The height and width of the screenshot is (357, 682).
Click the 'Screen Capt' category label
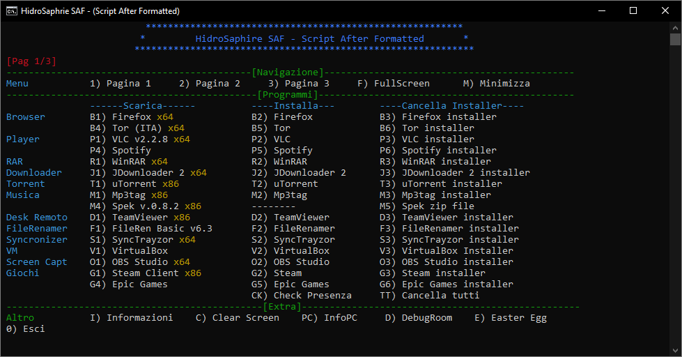coord(37,262)
